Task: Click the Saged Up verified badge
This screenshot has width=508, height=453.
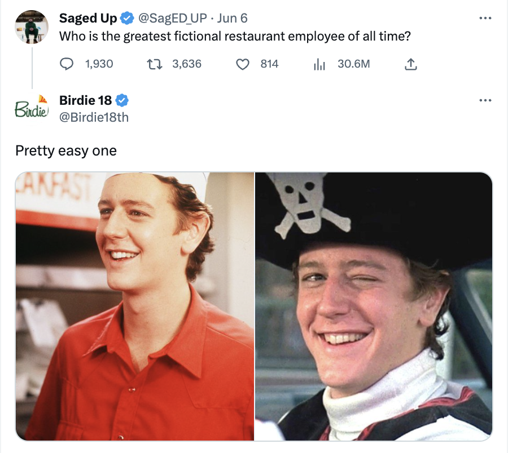Action: (x=127, y=19)
